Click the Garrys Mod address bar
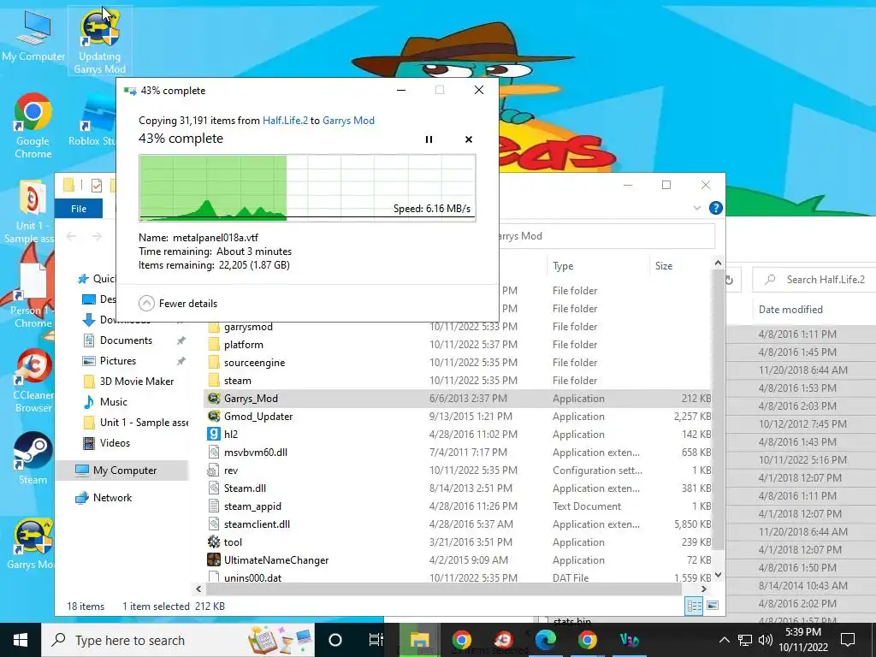Image resolution: width=876 pixels, height=657 pixels. pyautogui.click(x=607, y=236)
